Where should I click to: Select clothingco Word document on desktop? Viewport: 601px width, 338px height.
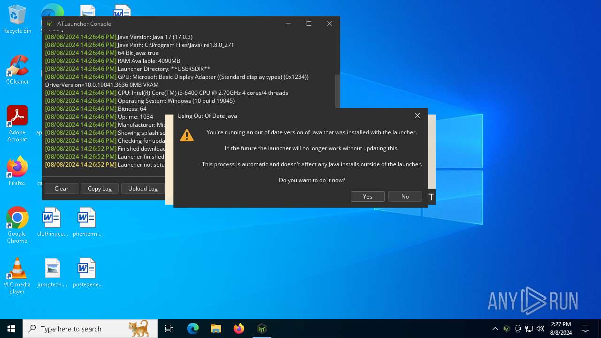52,222
